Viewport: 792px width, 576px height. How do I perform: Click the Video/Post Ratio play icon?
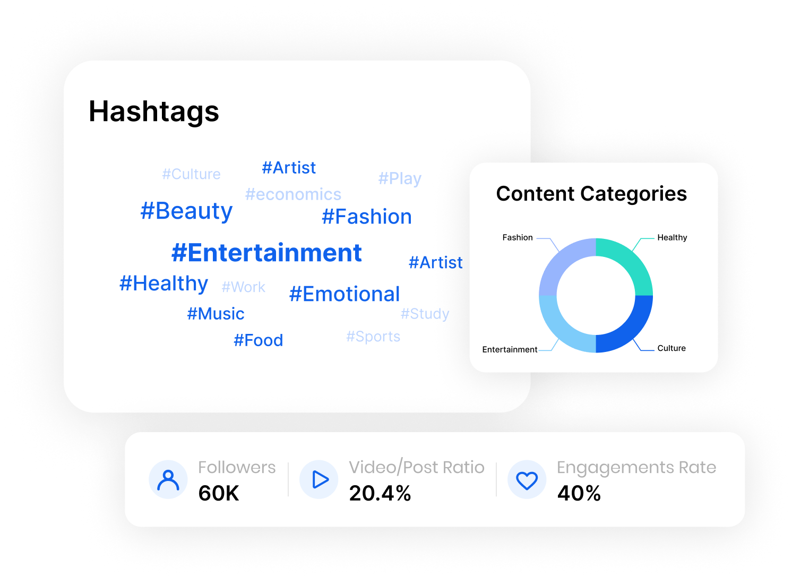tap(319, 480)
